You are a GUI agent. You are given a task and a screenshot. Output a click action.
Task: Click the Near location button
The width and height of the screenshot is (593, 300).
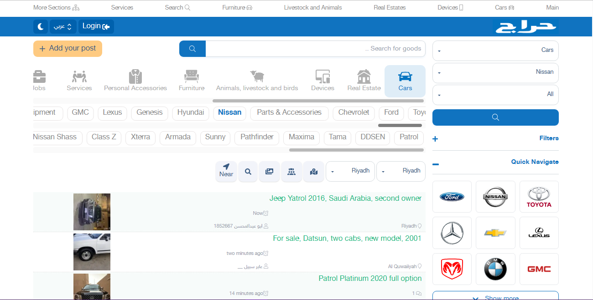tap(226, 172)
